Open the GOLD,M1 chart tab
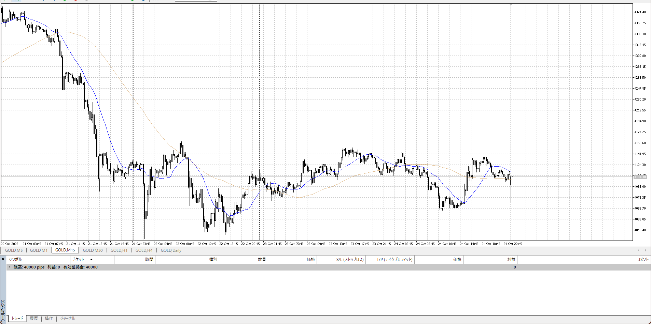The width and height of the screenshot is (651, 324). (x=39, y=250)
